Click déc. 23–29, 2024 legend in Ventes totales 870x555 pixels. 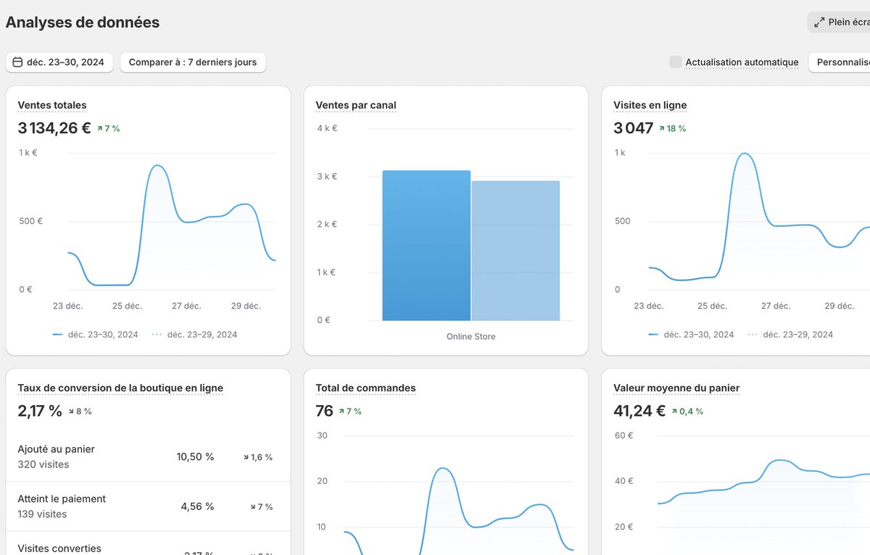coord(194,335)
